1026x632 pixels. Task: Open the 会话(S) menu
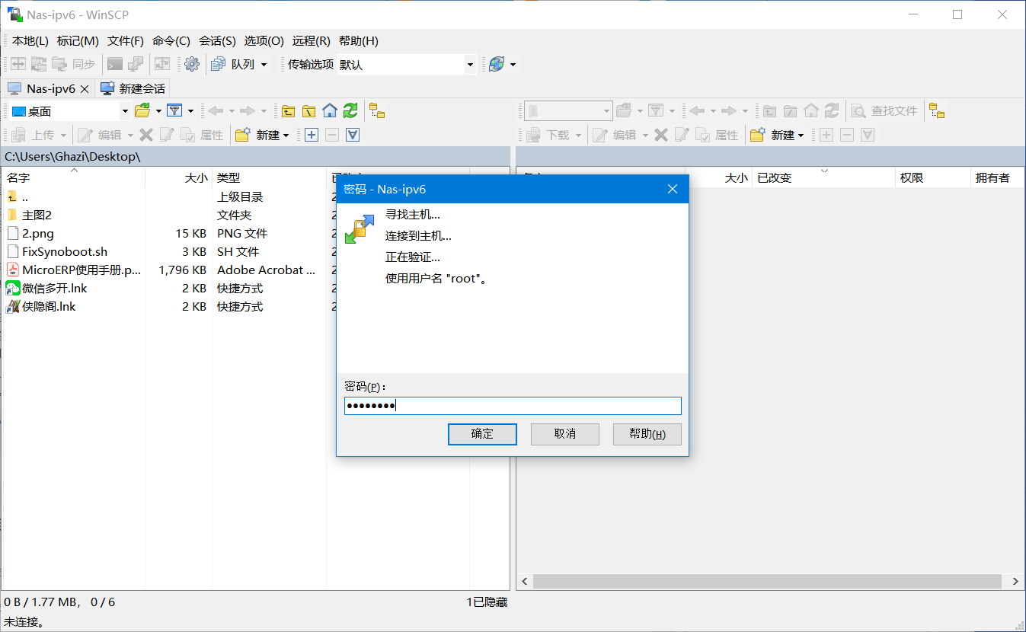tap(217, 41)
